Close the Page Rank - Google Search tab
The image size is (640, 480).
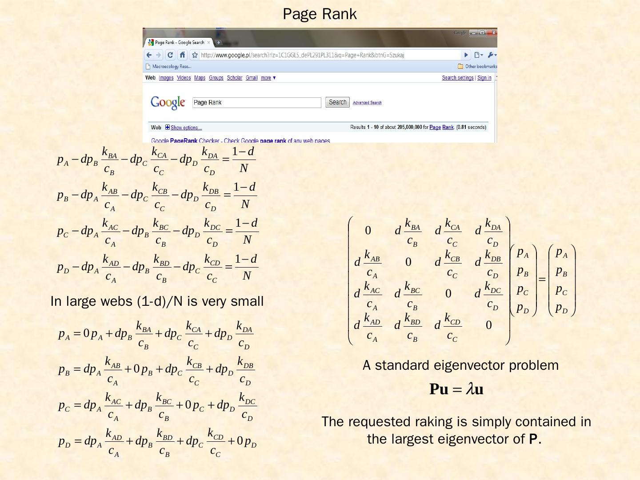pyautogui.click(x=208, y=43)
